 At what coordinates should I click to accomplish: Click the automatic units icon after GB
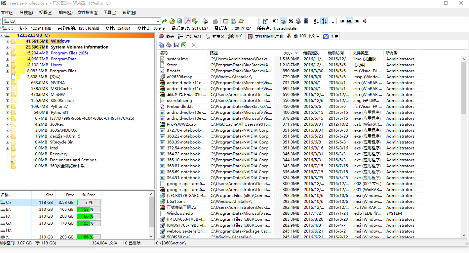click(x=365, y=21)
